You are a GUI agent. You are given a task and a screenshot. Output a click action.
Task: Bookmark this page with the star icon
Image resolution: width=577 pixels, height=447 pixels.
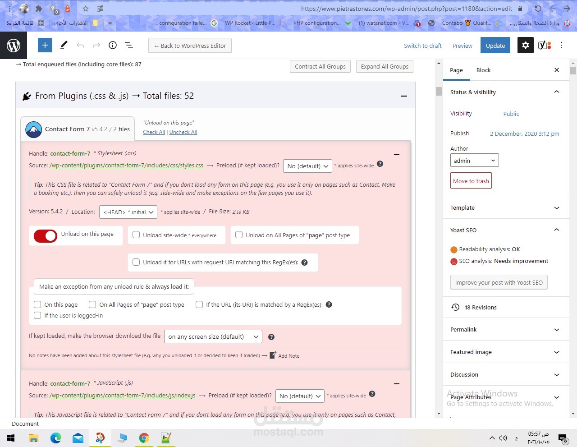pos(86,9)
